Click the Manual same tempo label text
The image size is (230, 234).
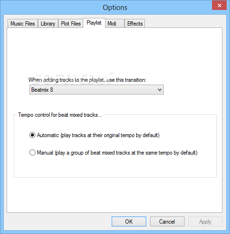[x=117, y=153]
